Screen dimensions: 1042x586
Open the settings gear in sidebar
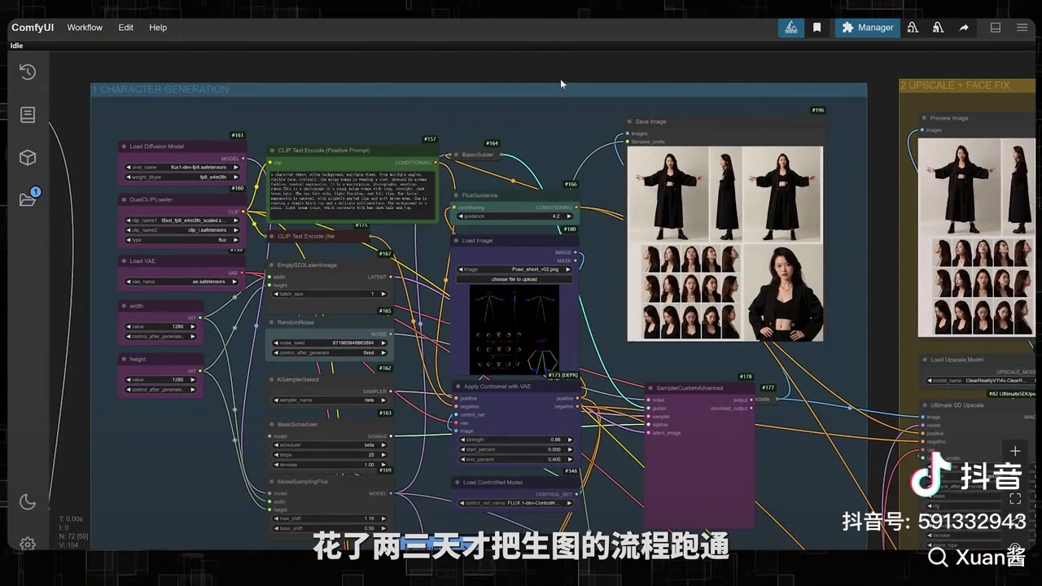click(x=28, y=544)
